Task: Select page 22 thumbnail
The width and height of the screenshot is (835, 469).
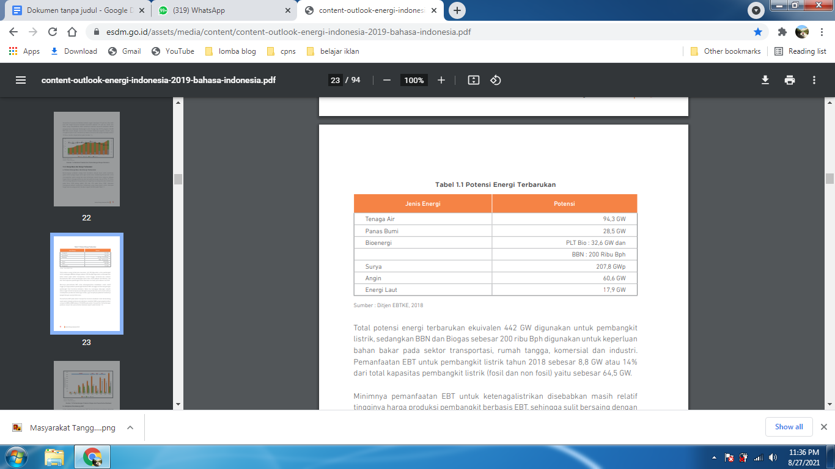Action: coord(86,159)
